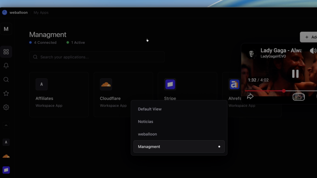Select Default View from the menu
This screenshot has width=317, height=178.
pyautogui.click(x=179, y=109)
